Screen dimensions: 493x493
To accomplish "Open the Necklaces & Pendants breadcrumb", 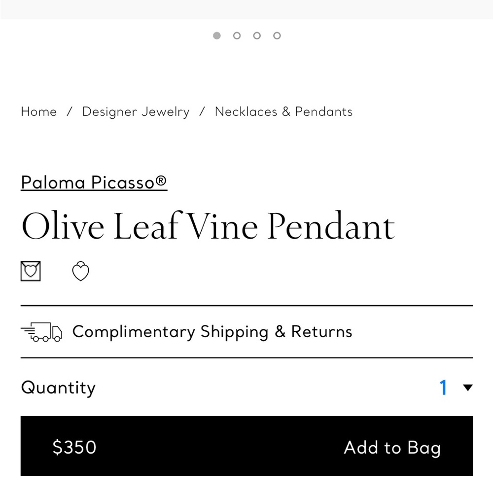I will pyautogui.click(x=283, y=112).
